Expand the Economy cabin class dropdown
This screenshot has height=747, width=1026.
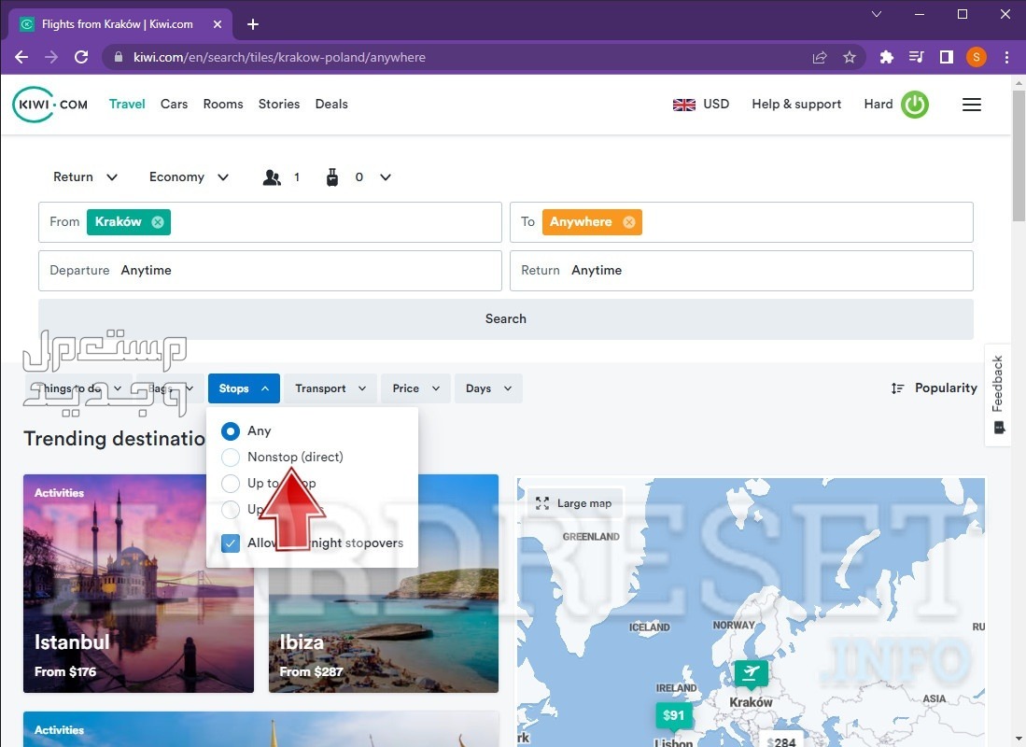click(189, 177)
